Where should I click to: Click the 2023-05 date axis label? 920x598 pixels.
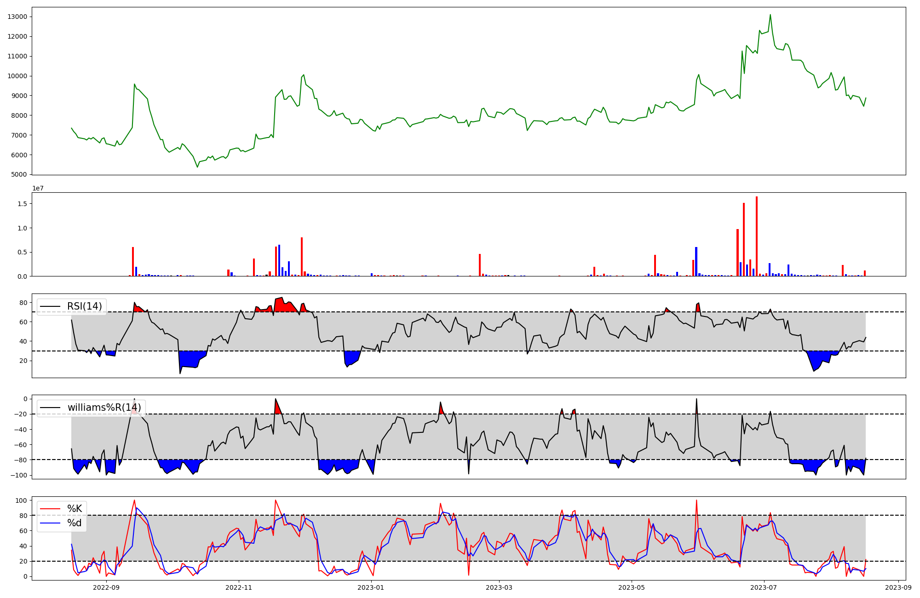point(632,587)
